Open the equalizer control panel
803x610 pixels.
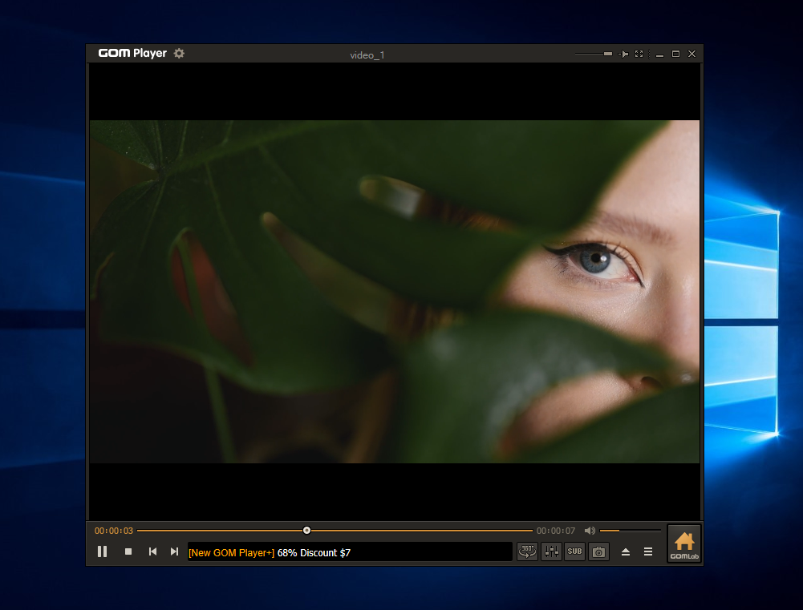pyautogui.click(x=551, y=551)
